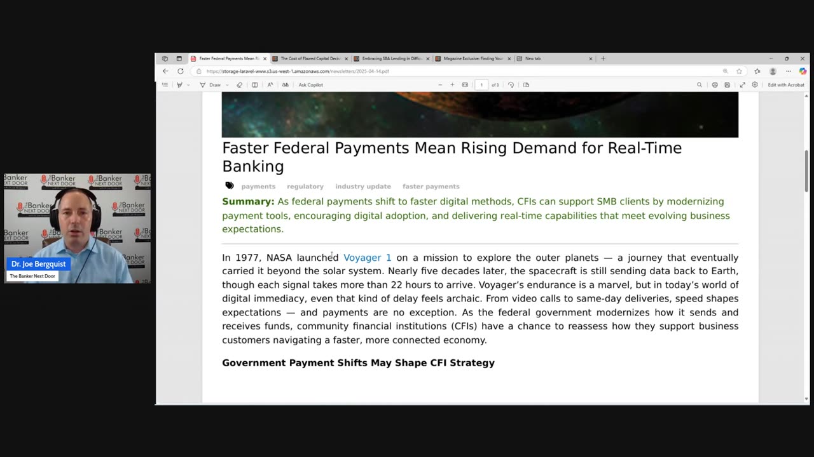Click the payments tag
The image size is (814, 457).
pyautogui.click(x=258, y=187)
